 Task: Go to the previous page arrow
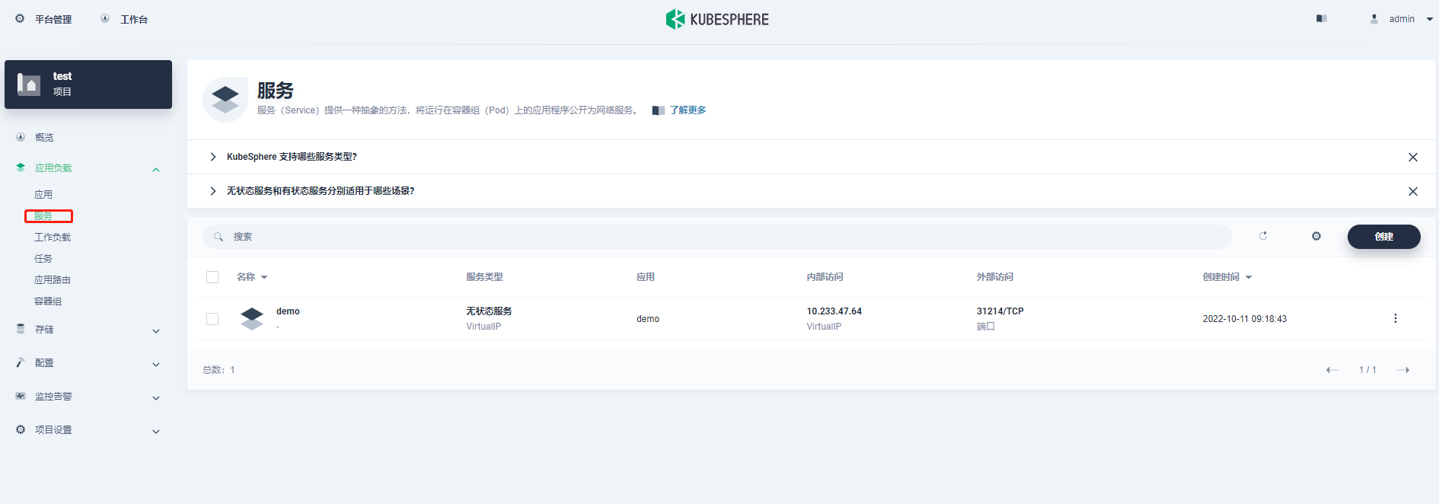pyautogui.click(x=1332, y=370)
